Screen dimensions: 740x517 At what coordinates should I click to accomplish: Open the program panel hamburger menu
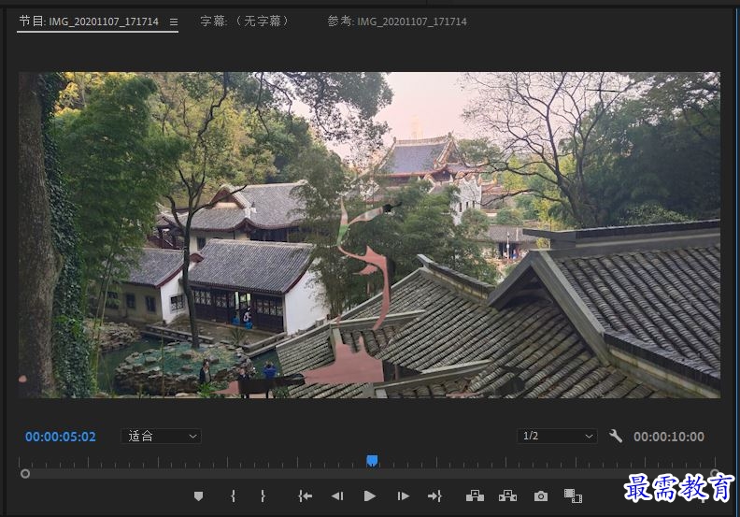coord(174,22)
